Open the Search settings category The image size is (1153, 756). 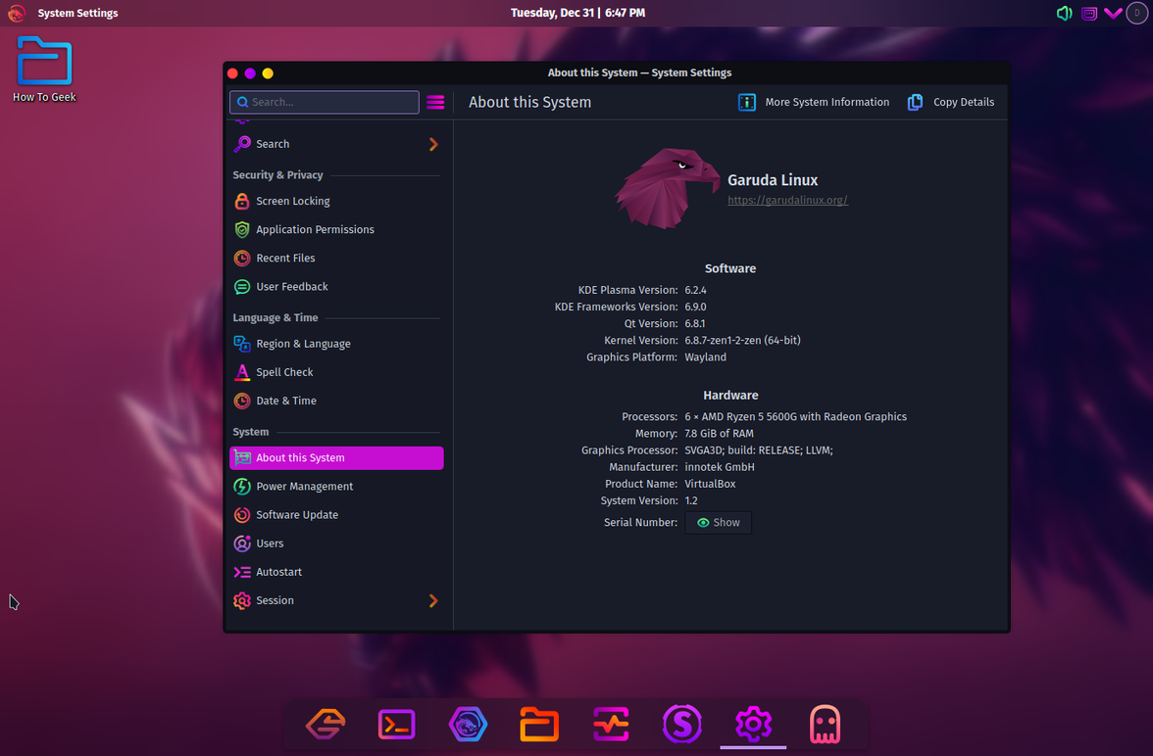coord(337,144)
